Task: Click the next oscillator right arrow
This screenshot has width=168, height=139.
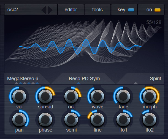Action: point(50,10)
